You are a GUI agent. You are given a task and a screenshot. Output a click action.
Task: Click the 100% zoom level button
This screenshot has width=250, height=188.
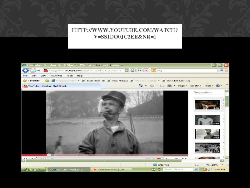[x=212, y=165]
